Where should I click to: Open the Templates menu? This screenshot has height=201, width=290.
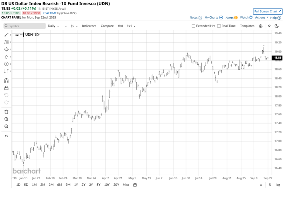click(x=247, y=26)
